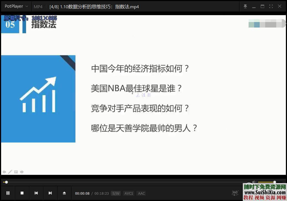Click the AVC1 video codec badge
Viewport: 287px width, 201px height.
[x=129, y=193]
